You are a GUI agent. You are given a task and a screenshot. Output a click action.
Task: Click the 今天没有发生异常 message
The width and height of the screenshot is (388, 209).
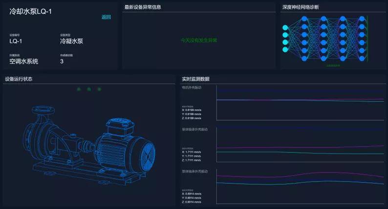click(x=199, y=40)
